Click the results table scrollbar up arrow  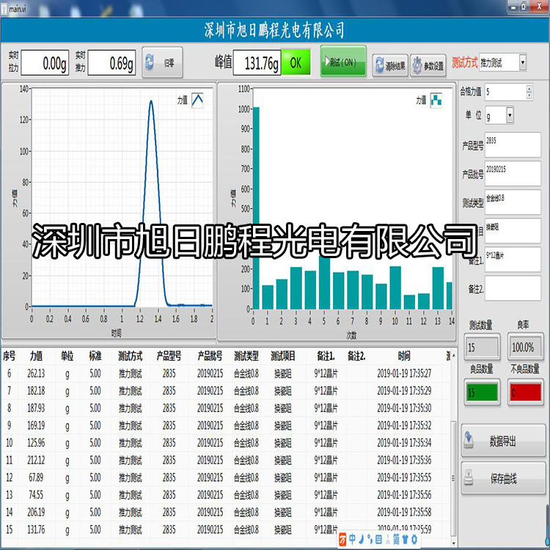(454, 356)
